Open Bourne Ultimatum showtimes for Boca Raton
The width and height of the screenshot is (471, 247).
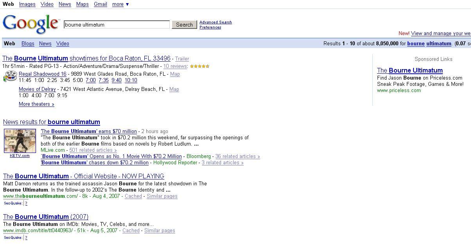(86, 59)
